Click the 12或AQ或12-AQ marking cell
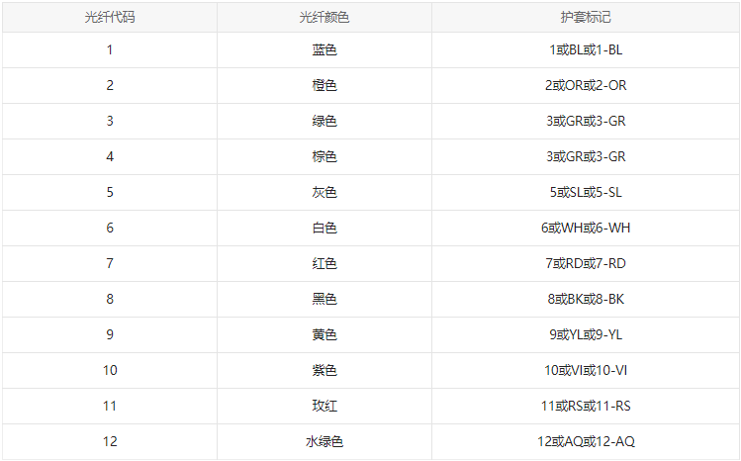 pos(586,441)
